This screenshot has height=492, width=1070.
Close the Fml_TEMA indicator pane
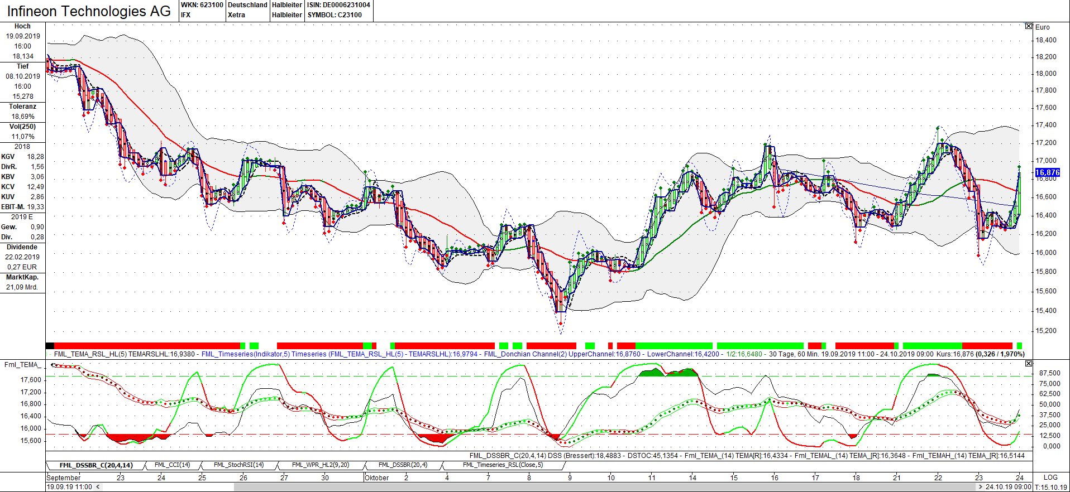point(1029,364)
